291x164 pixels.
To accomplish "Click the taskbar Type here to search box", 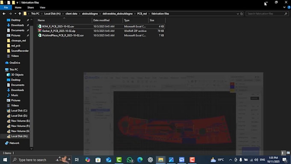I will pyautogui.click(x=41, y=160).
